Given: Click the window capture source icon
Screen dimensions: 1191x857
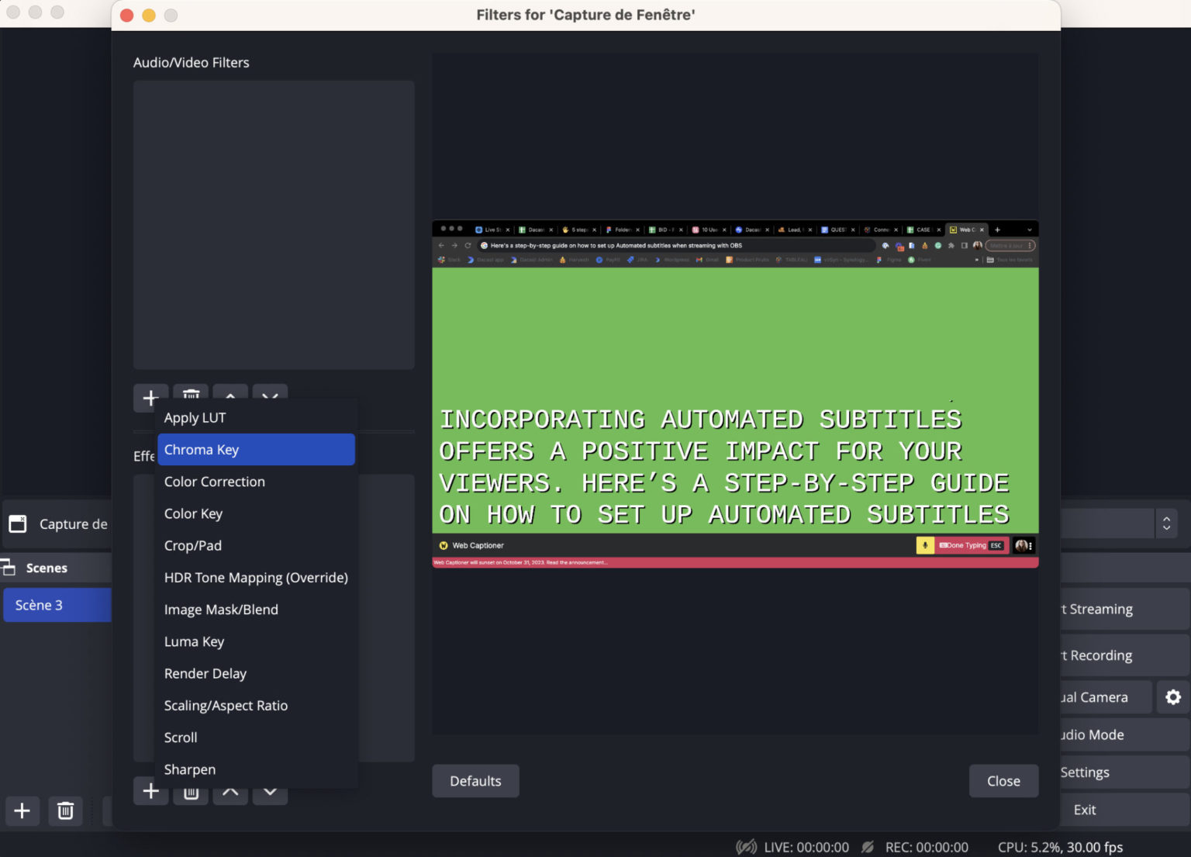Looking at the screenshot, I should click(17, 524).
